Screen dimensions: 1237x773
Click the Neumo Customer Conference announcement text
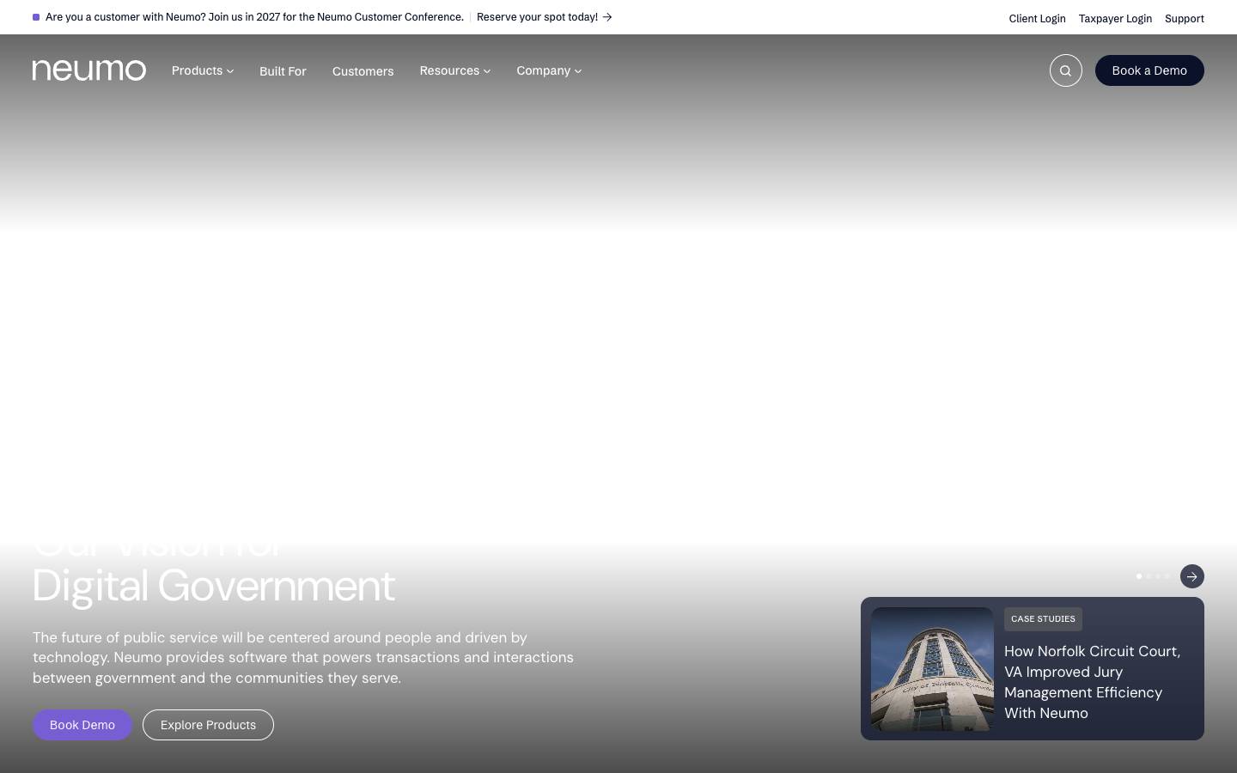tap(254, 17)
